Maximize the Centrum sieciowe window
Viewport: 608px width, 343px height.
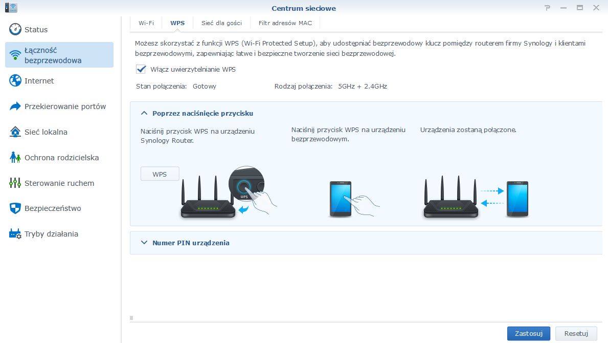click(580, 8)
